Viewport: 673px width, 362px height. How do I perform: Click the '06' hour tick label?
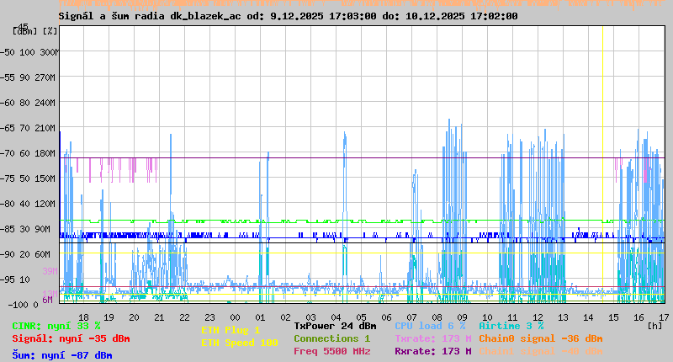386,317
